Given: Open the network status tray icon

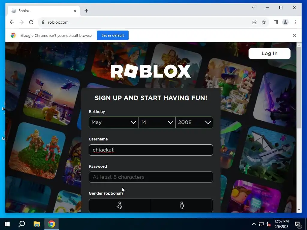Looking at the screenshot, I should pos(261,224).
